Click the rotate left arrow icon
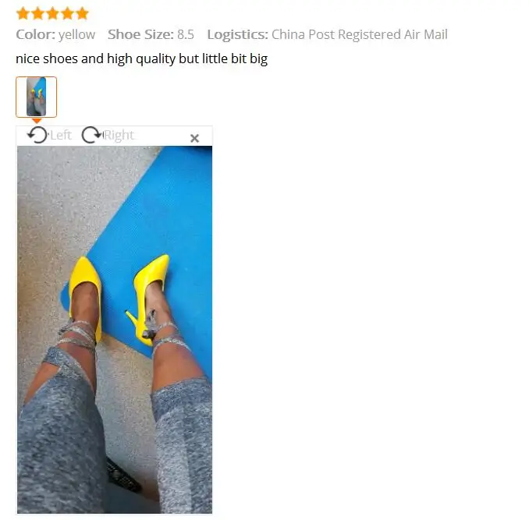Viewport: 529px width, 520px height. pos(37,135)
